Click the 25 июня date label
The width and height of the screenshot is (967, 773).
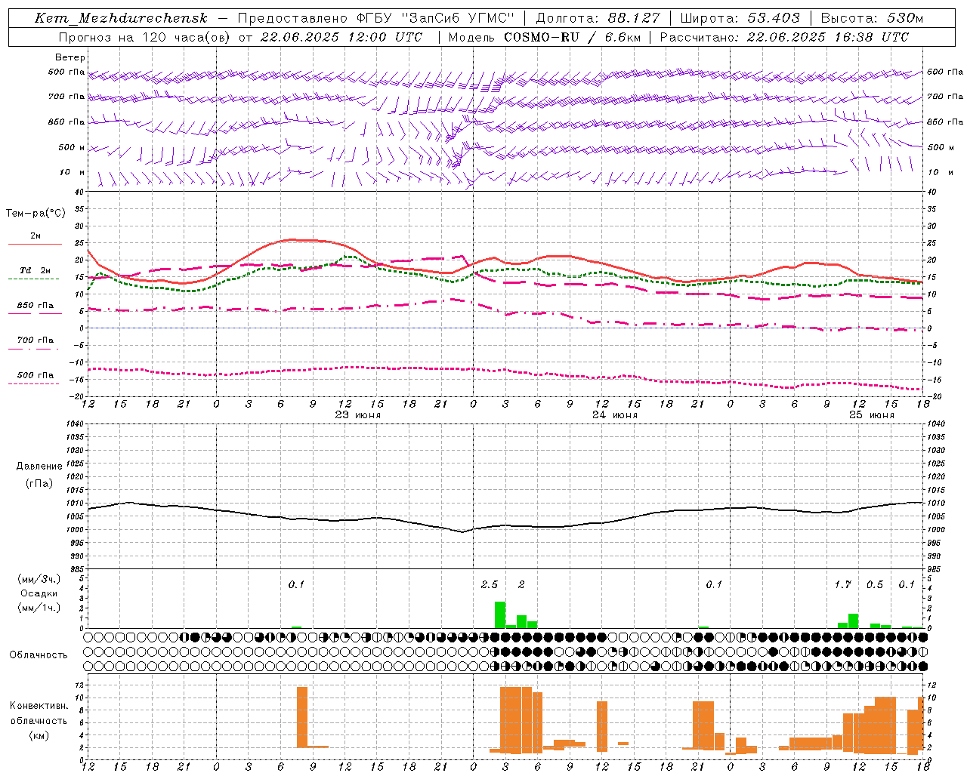coord(872,415)
